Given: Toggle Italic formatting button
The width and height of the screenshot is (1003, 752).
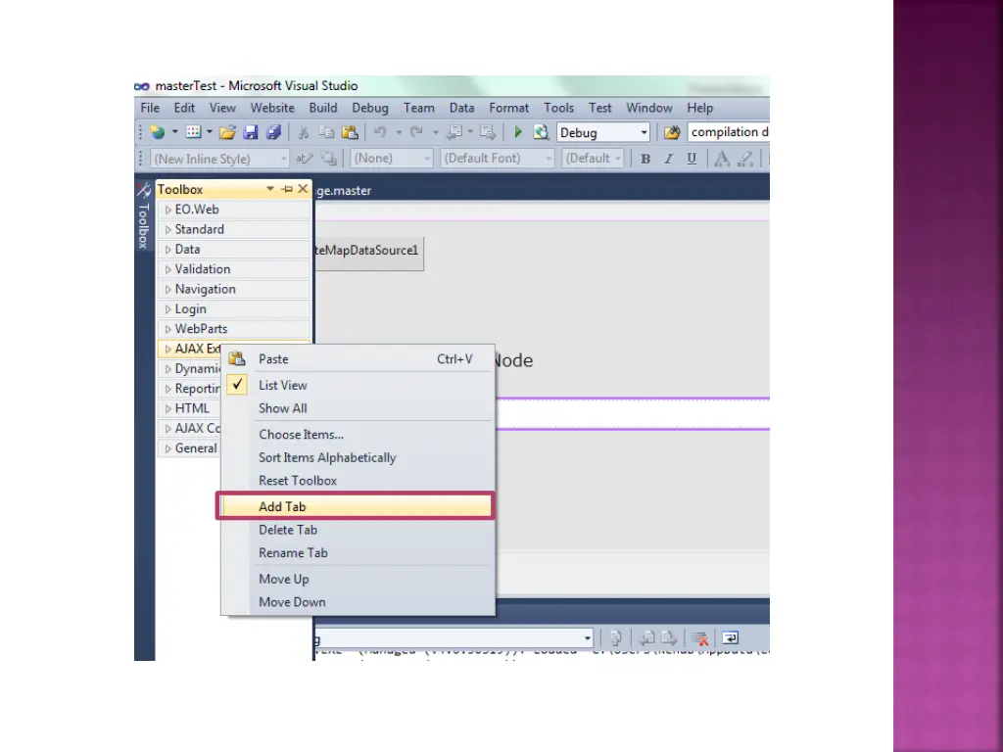Looking at the screenshot, I should coord(668,159).
